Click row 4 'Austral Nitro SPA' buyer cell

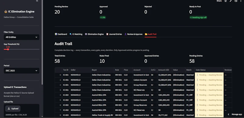[102, 95]
